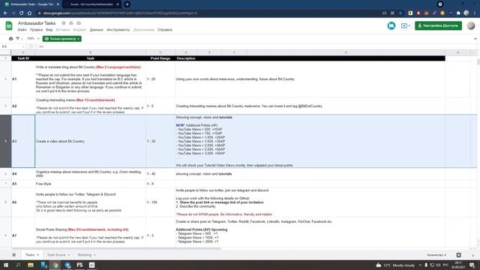
Task: Star the Ambassador Tasks document
Action: click(x=64, y=23)
